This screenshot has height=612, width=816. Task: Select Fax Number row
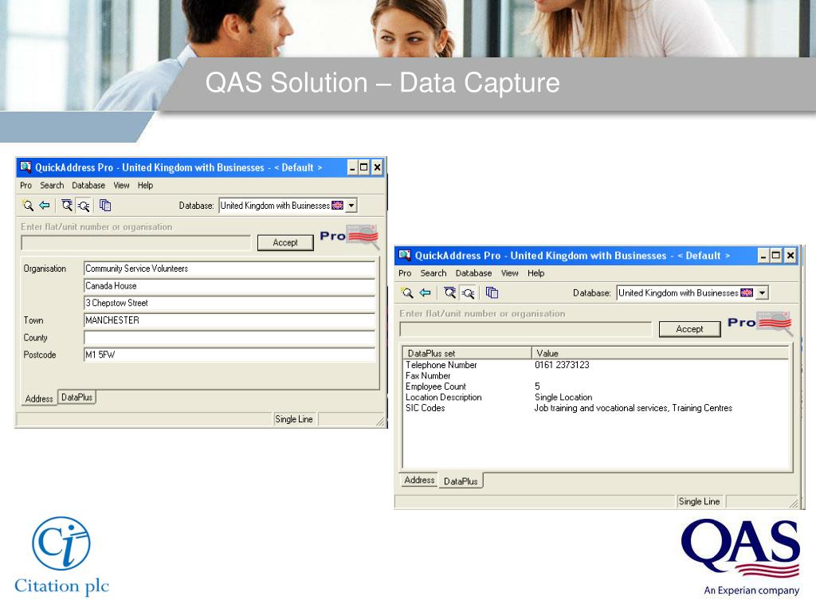596,376
